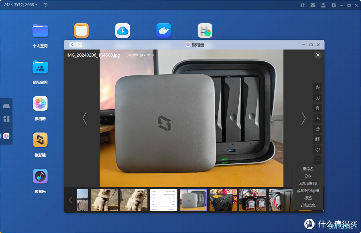The image size is (361, 233).
Task: Select the white document thumbnail
Action: [164, 200]
